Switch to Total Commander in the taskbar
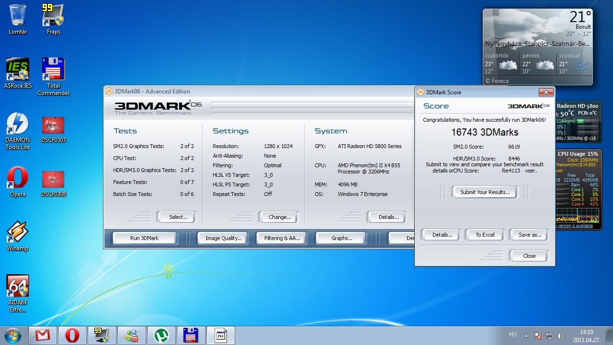The image size is (613, 345). [x=191, y=335]
